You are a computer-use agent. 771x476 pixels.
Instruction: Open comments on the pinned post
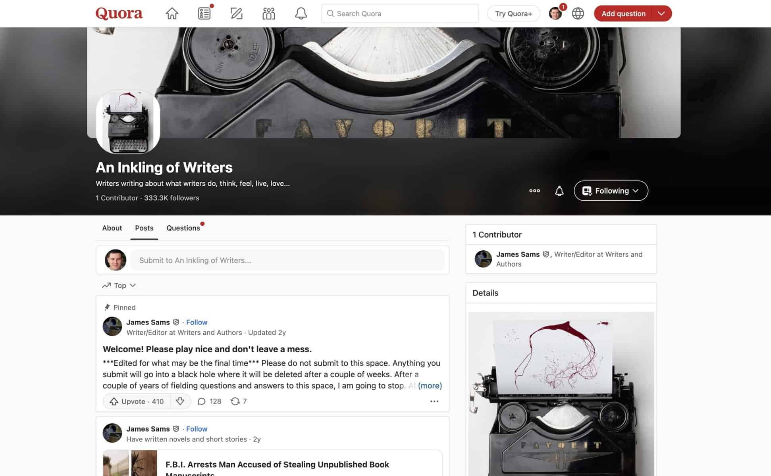pyautogui.click(x=209, y=401)
